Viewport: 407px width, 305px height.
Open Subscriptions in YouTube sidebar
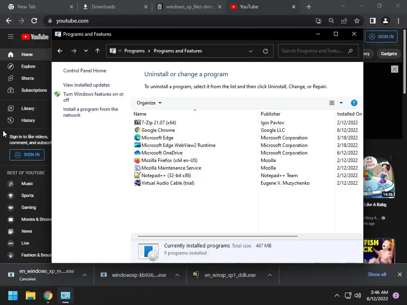[26, 90]
